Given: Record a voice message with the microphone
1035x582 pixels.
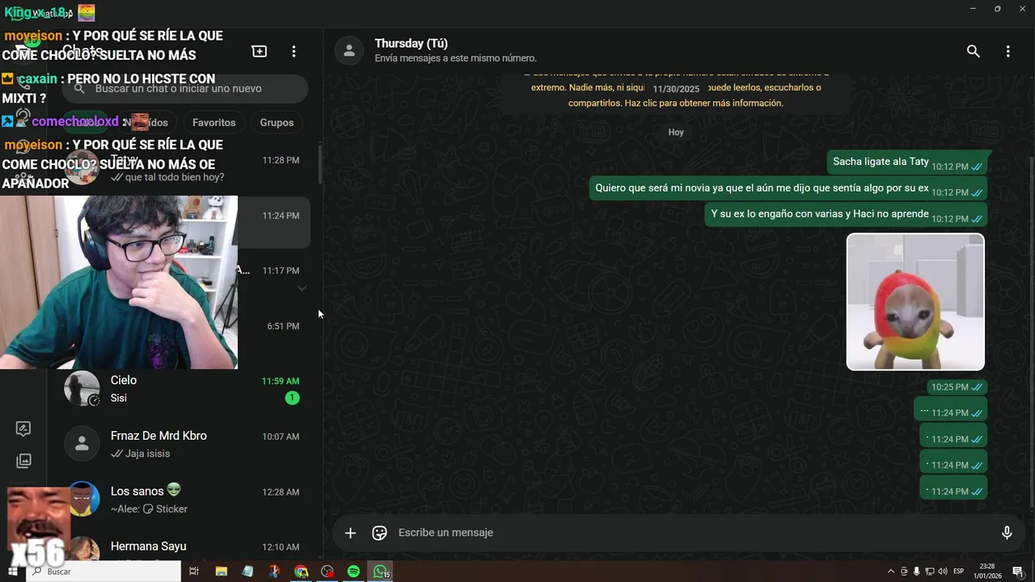Looking at the screenshot, I should pyautogui.click(x=1007, y=533).
